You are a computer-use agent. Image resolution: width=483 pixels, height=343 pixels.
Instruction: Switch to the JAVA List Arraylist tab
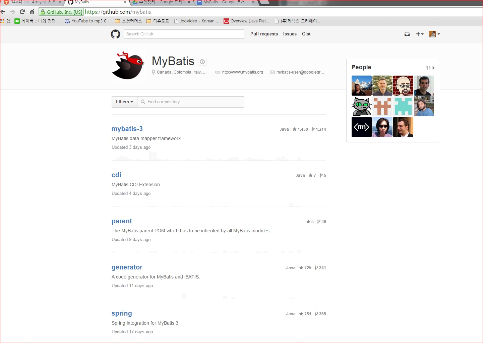33,2
